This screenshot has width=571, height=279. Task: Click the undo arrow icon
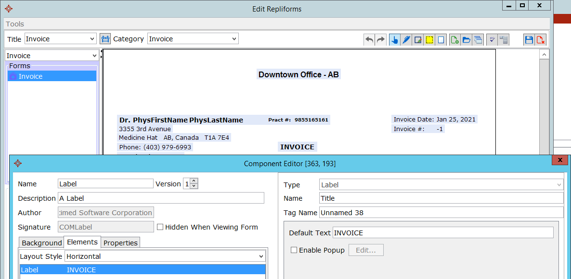point(369,40)
